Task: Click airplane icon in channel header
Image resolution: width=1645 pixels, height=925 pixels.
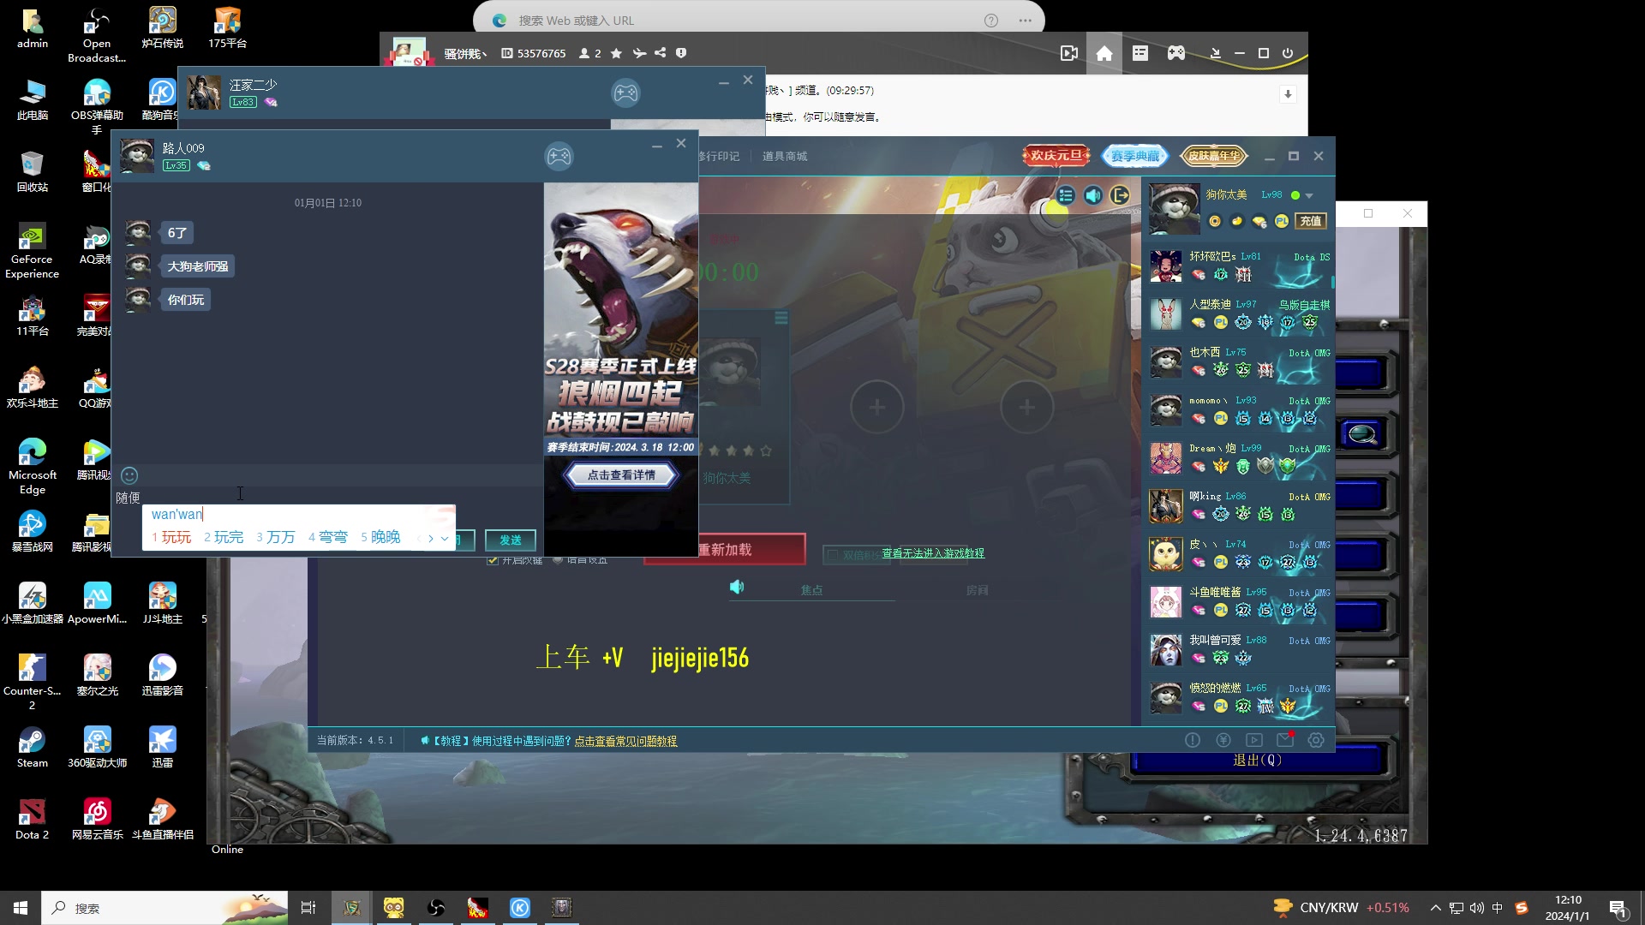Action: (639, 53)
